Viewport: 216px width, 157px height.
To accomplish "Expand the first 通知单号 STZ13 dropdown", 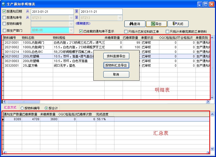I will (x=71, y=18).
